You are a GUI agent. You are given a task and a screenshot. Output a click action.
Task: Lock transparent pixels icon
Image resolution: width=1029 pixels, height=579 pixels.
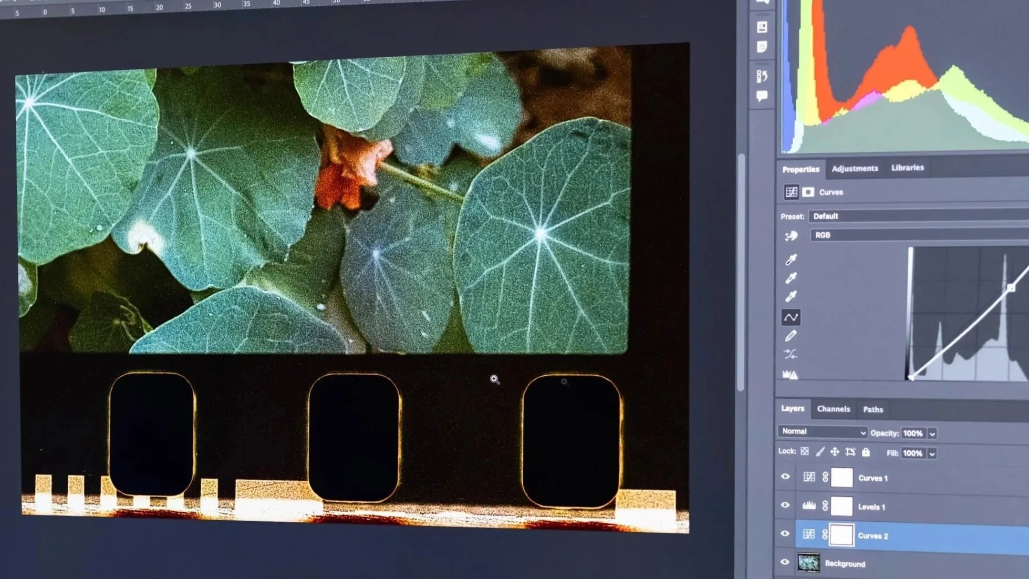805,451
